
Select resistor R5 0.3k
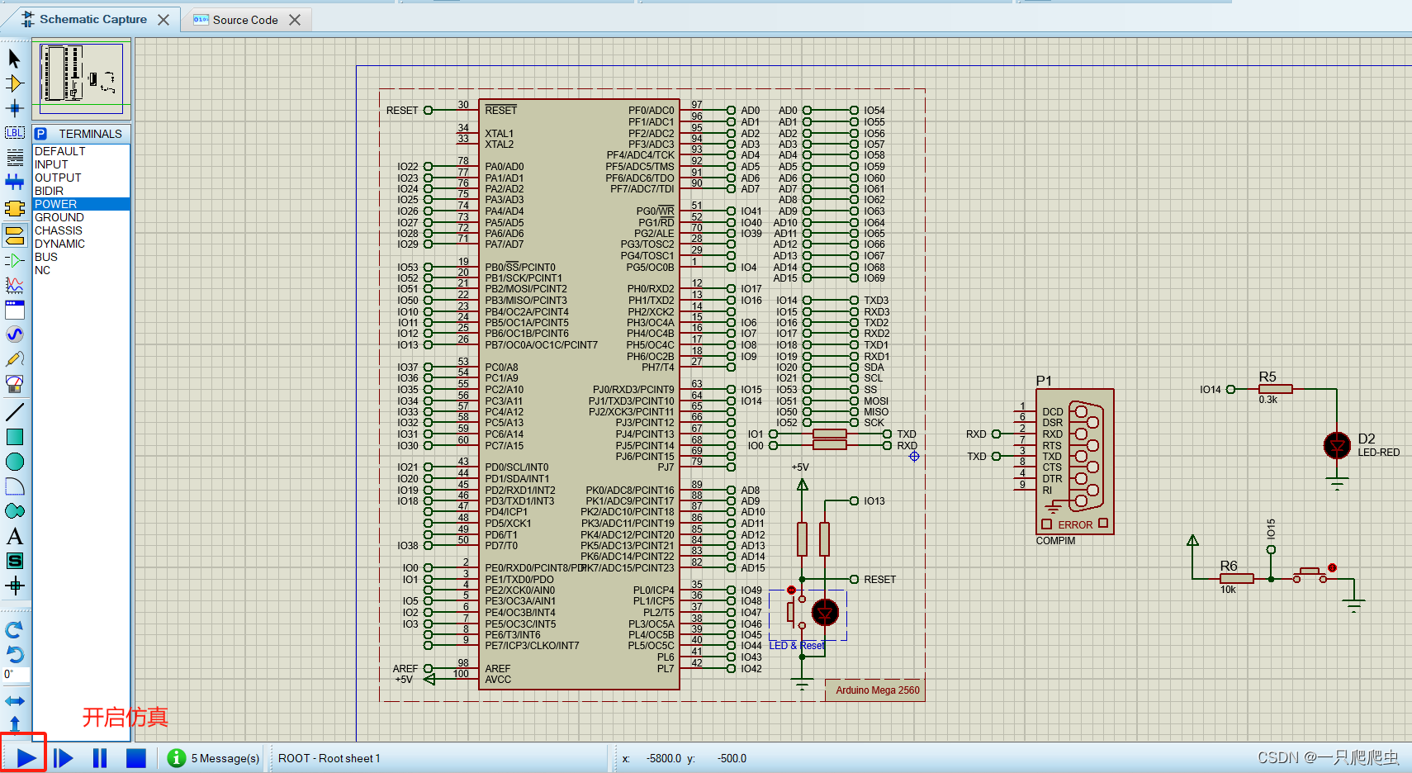pos(1275,389)
